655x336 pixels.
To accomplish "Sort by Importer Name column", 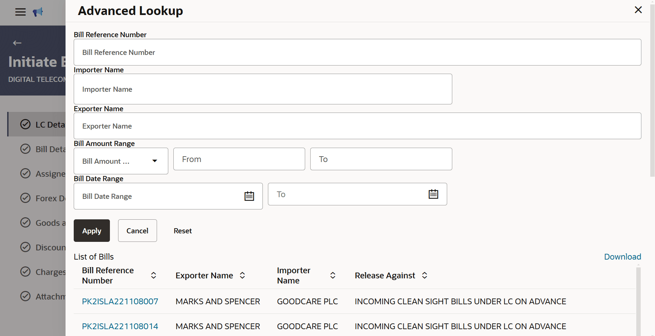I will (333, 276).
